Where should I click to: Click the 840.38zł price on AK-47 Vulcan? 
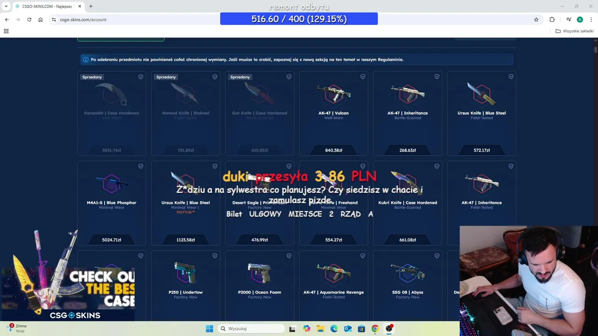[334, 150]
